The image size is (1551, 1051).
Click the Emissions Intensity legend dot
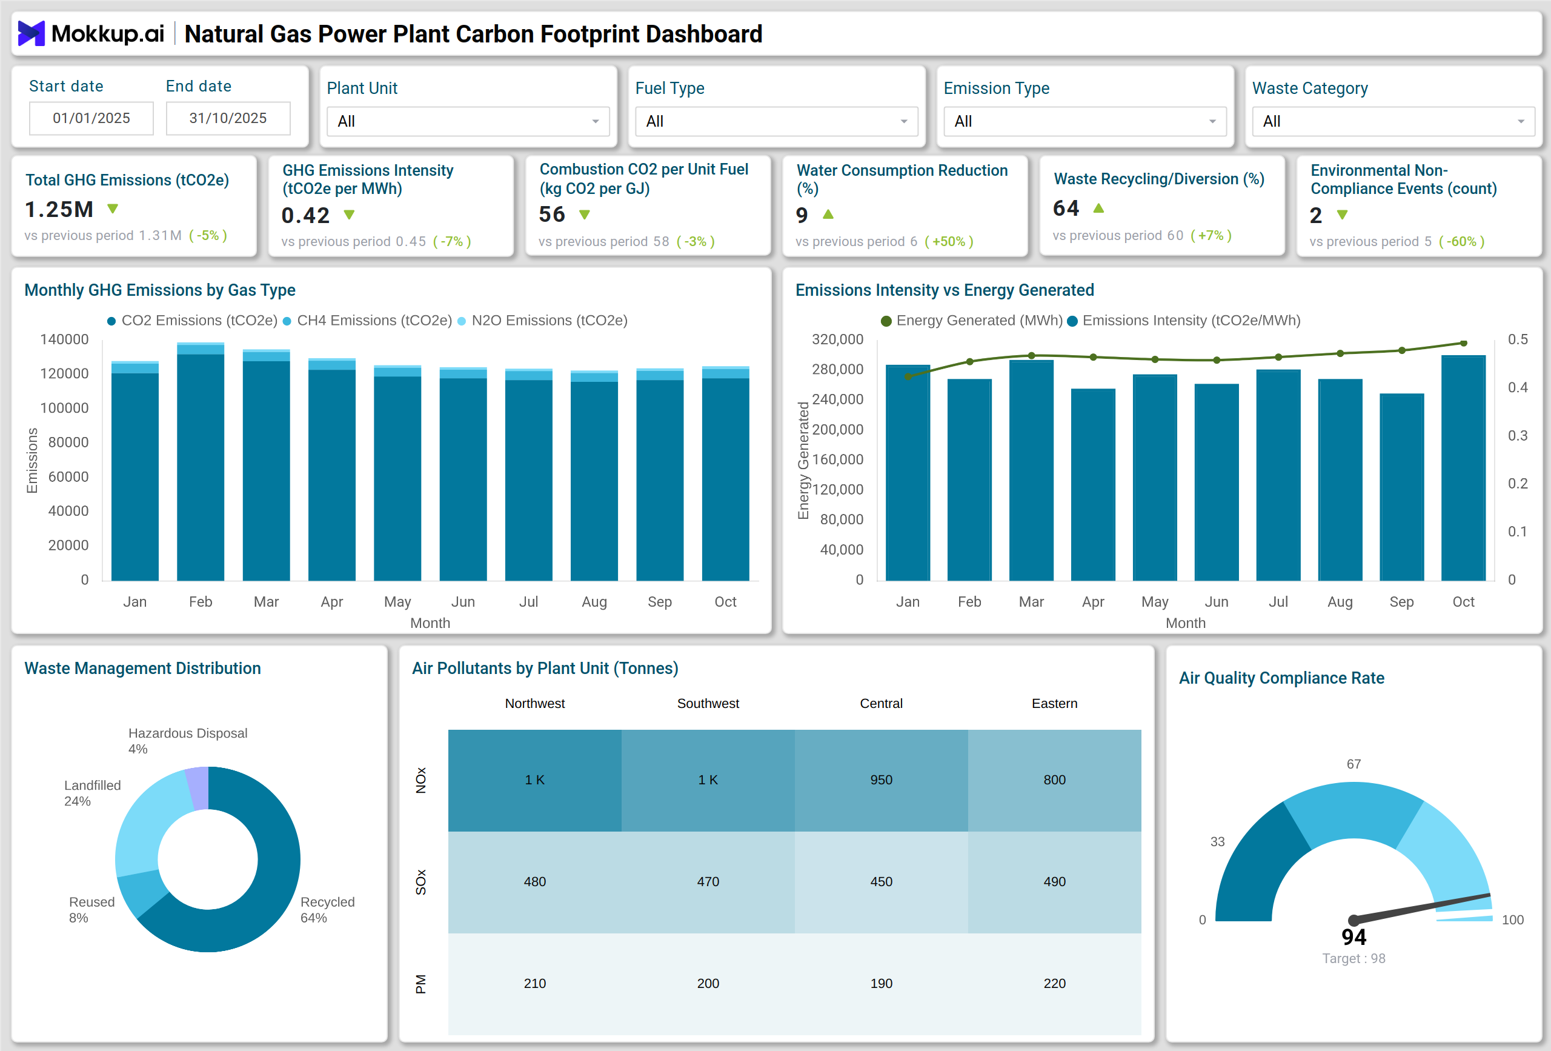tap(1072, 321)
